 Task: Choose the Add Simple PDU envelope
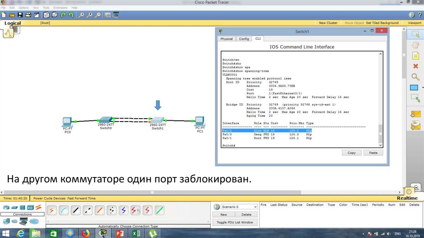click(x=415, y=114)
